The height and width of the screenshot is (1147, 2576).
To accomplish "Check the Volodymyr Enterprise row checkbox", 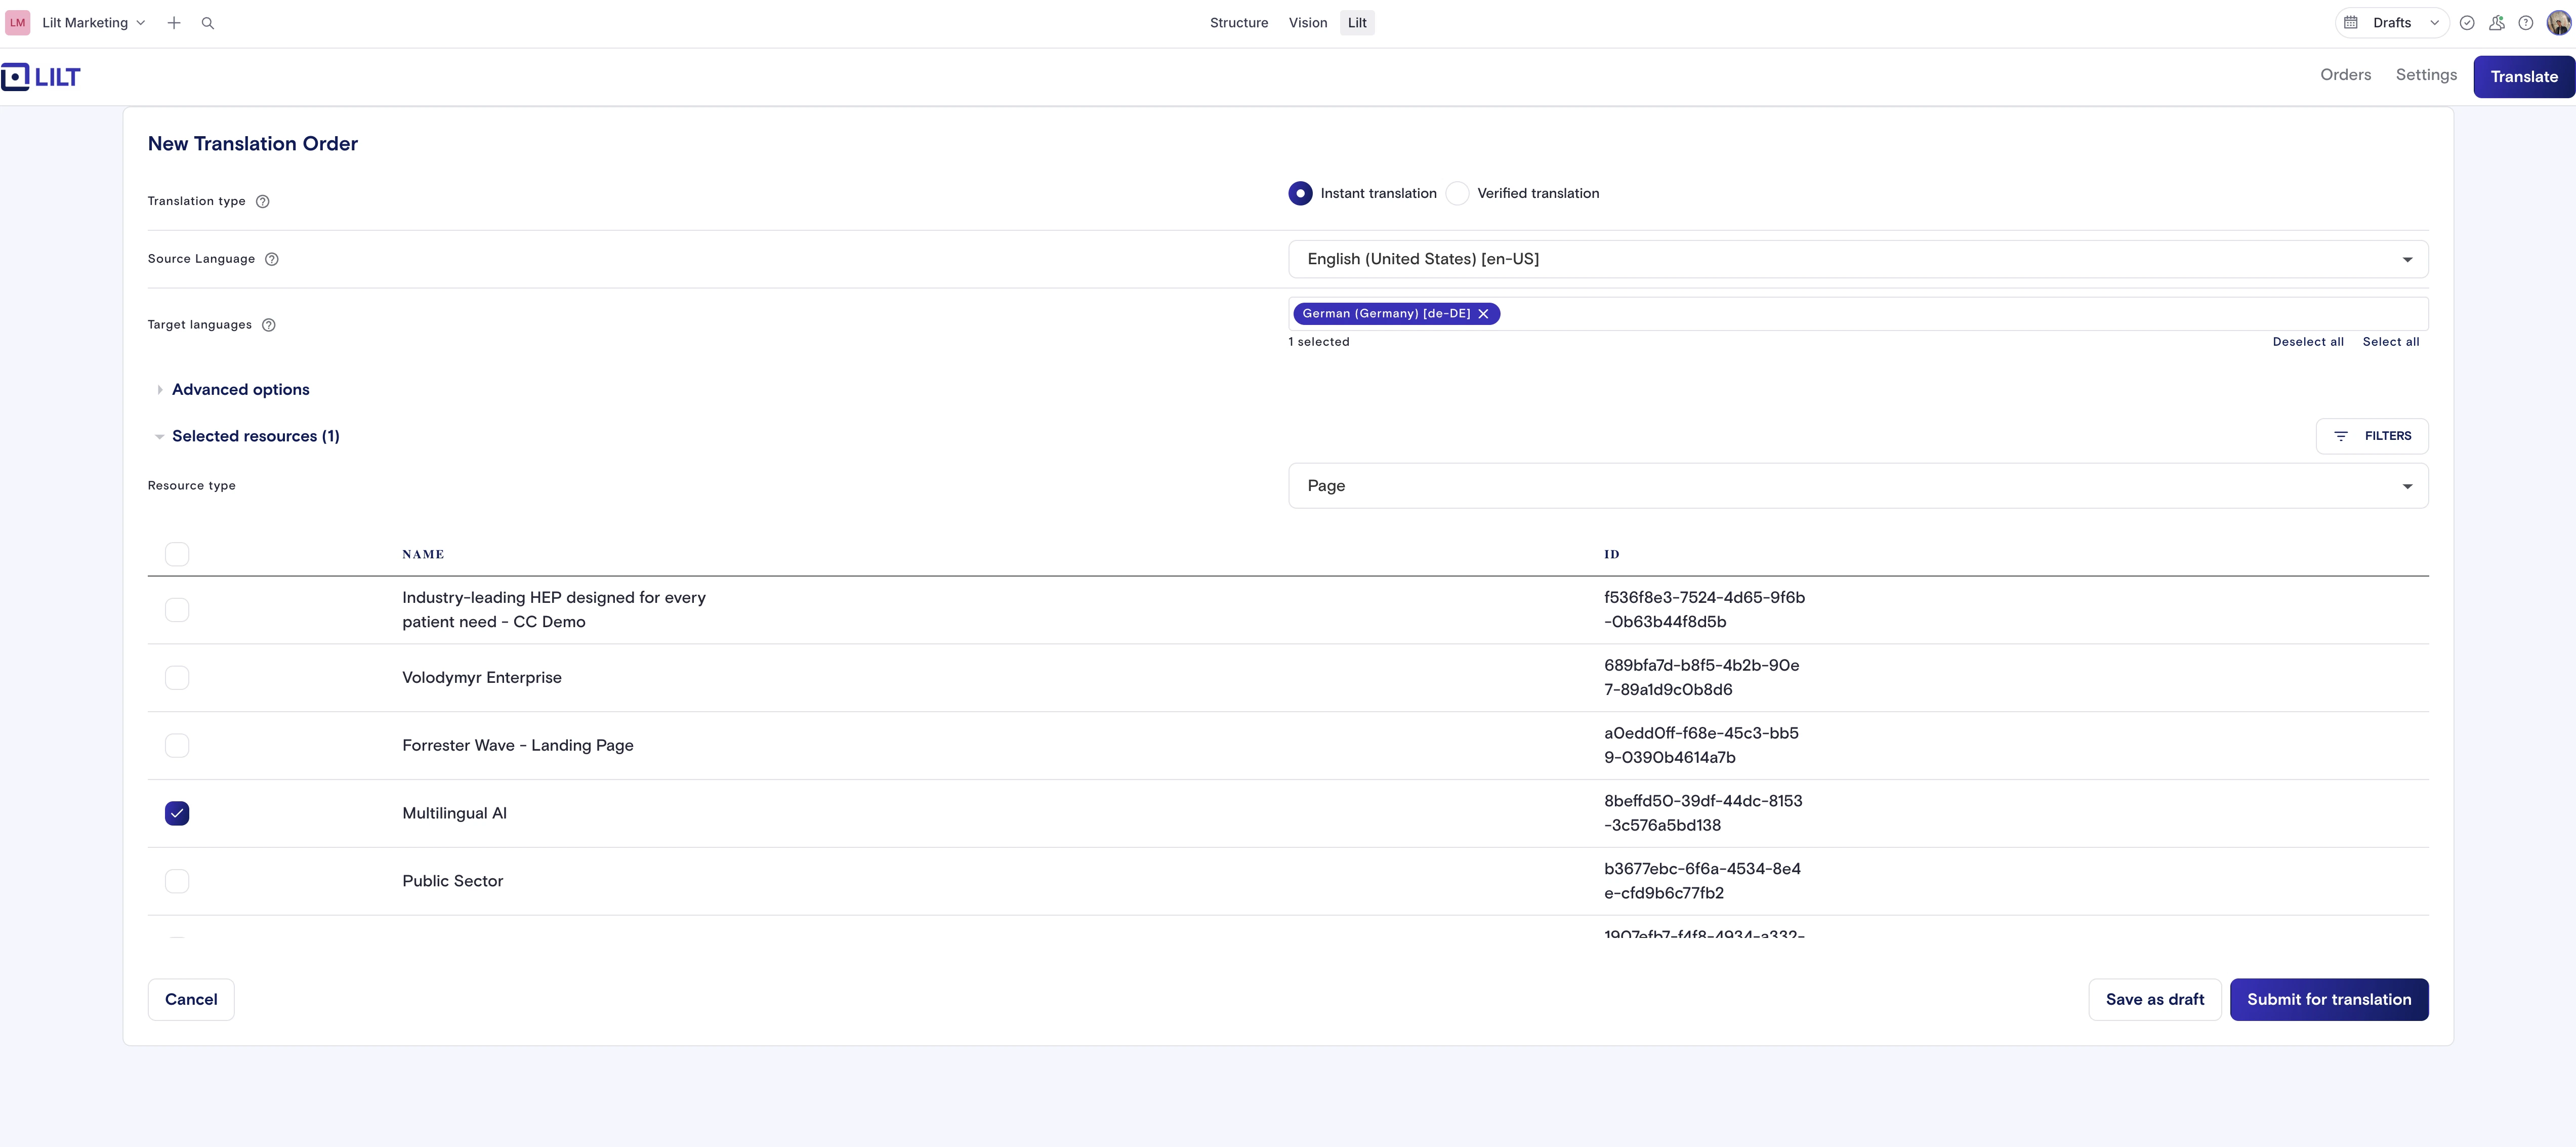I will 177,678.
